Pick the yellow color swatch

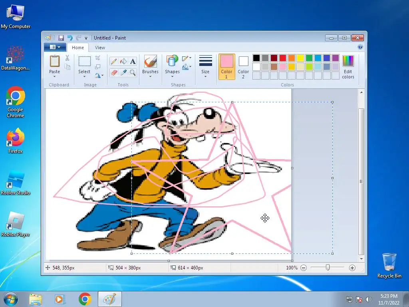[300, 58]
